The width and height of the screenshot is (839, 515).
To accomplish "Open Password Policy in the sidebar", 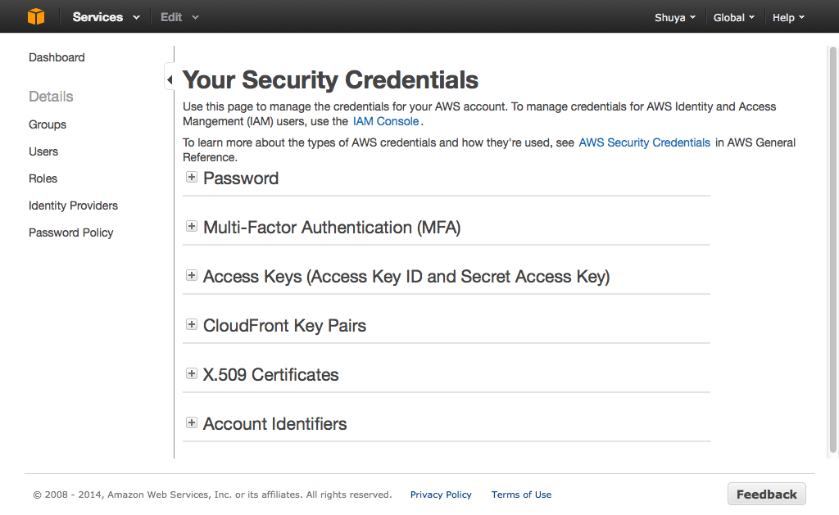I will (71, 233).
